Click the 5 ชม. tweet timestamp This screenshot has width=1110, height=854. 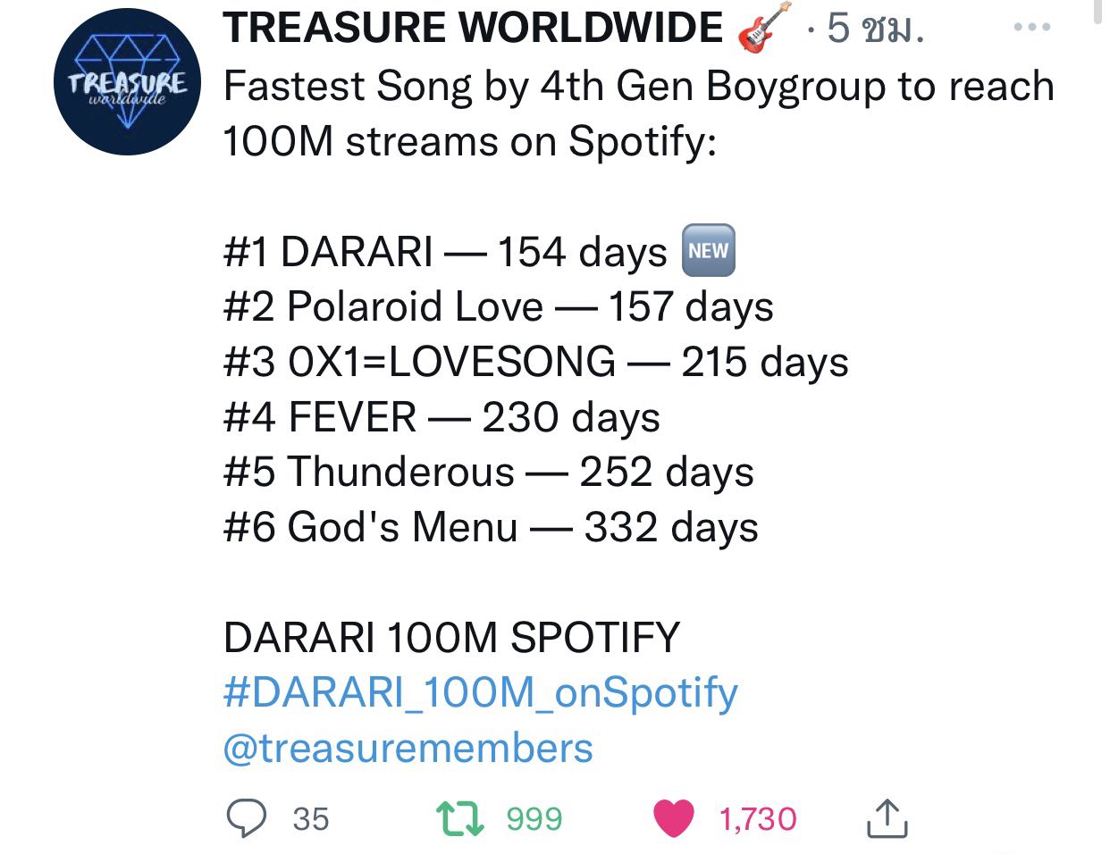tap(875, 29)
